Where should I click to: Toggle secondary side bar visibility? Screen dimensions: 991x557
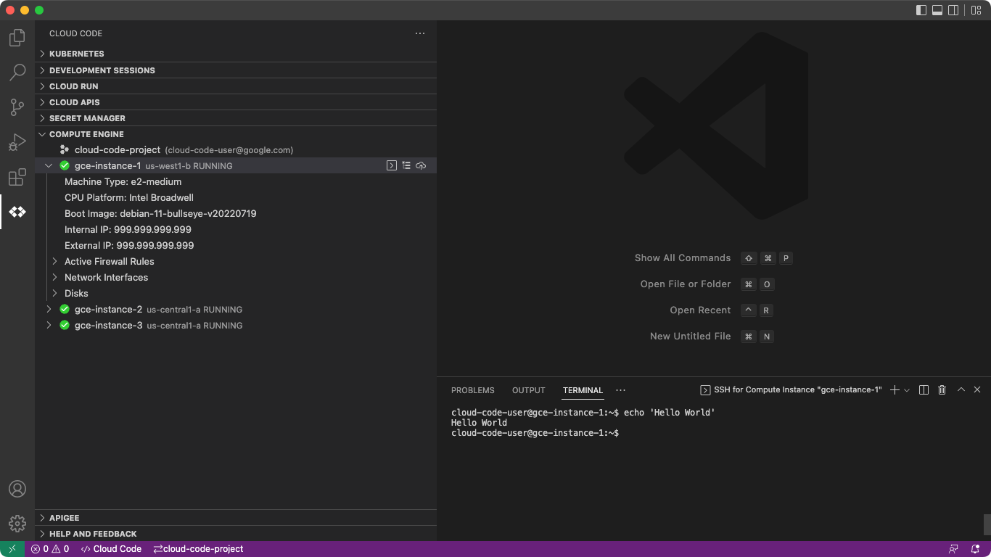click(953, 10)
